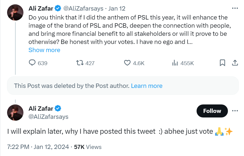Open more options next to Follow button

pos(235,111)
